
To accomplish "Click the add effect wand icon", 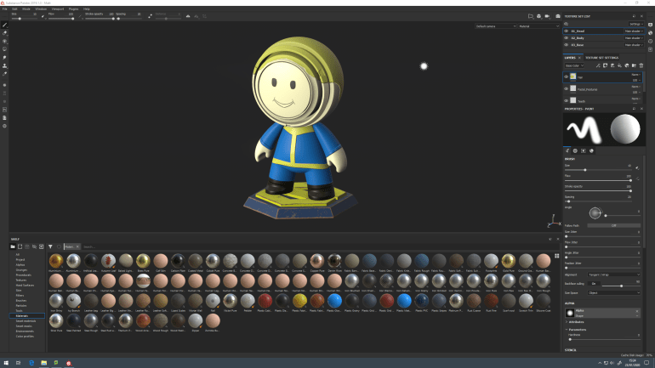I will point(598,65).
